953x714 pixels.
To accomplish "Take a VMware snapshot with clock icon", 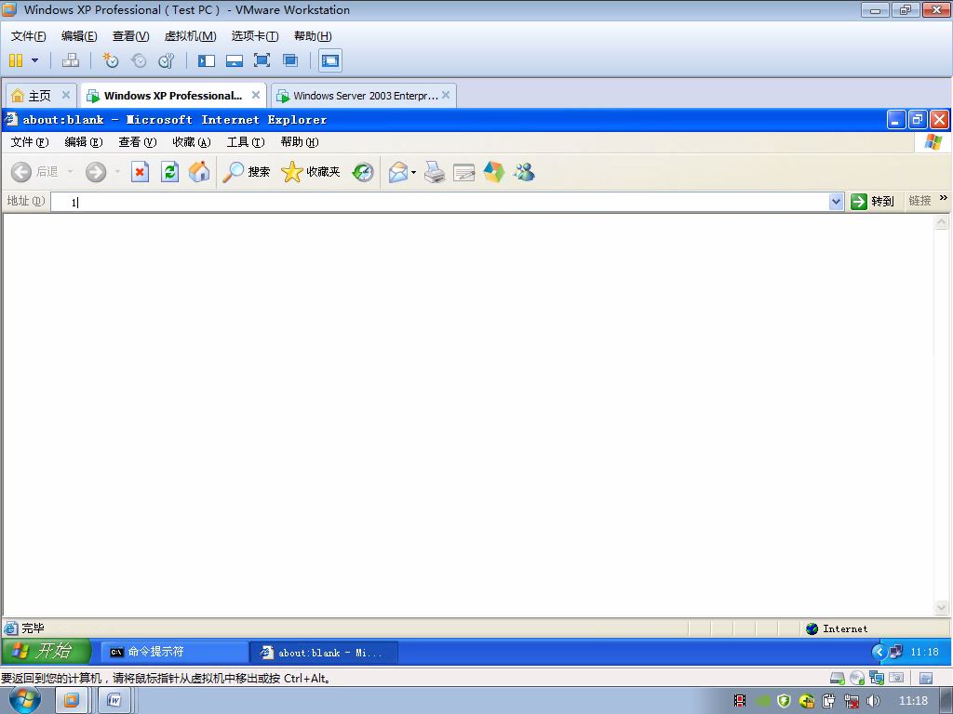I will (110, 60).
